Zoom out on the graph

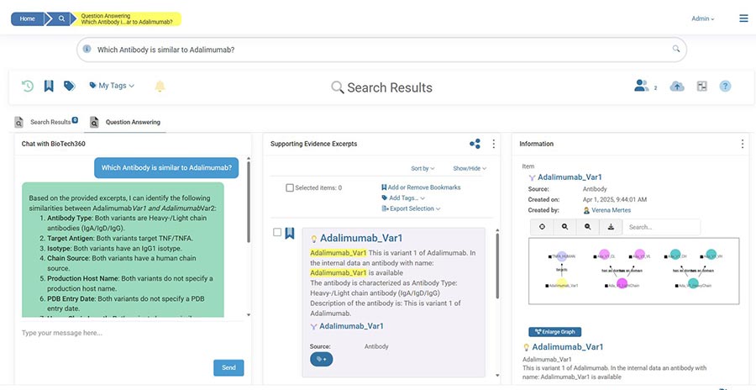588,227
